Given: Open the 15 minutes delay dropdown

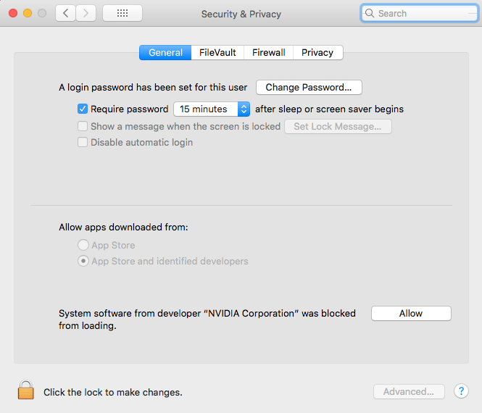Looking at the screenshot, I should [x=212, y=109].
